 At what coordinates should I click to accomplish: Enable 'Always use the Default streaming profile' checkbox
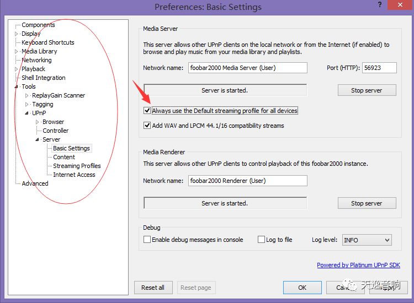click(147, 111)
